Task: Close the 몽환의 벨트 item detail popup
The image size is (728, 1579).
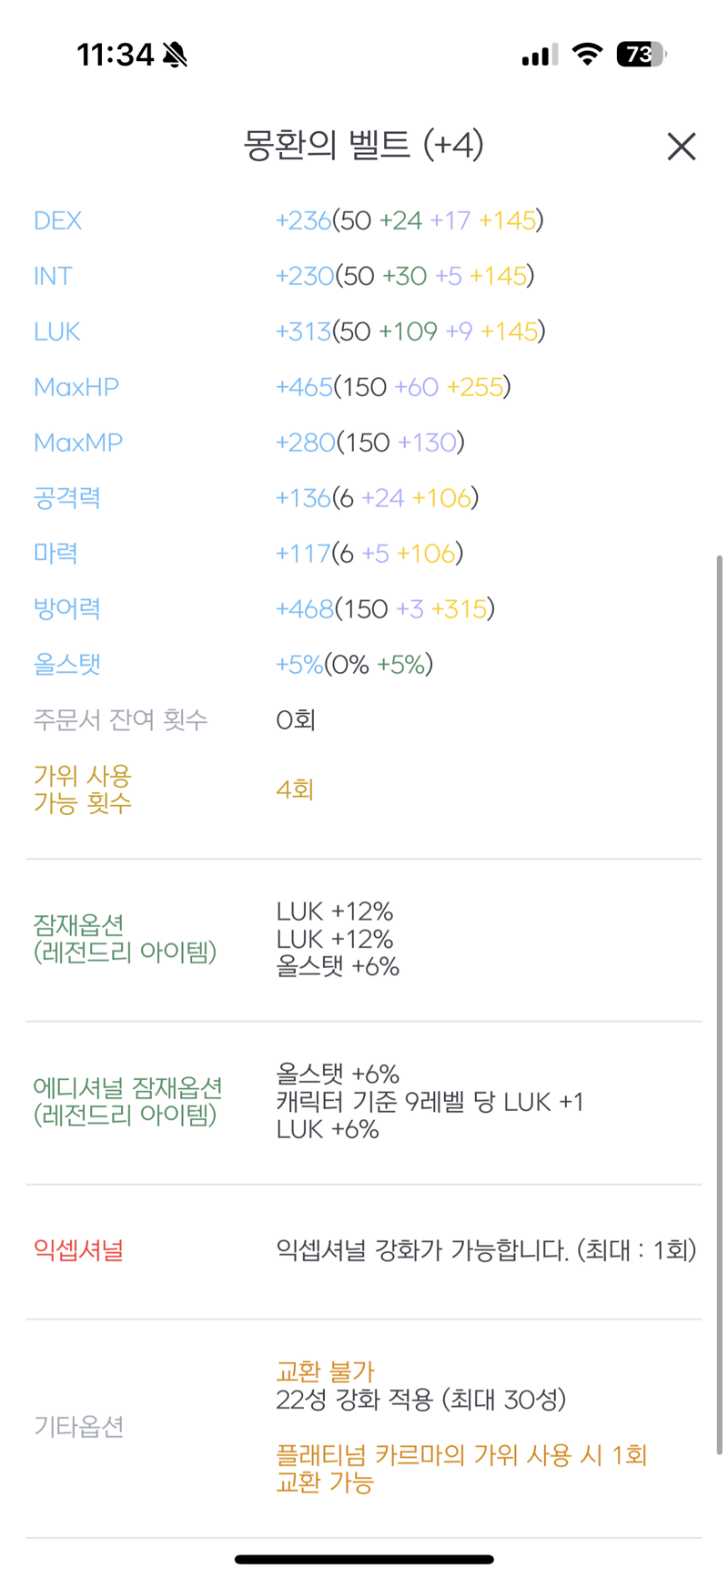Action: click(x=681, y=146)
